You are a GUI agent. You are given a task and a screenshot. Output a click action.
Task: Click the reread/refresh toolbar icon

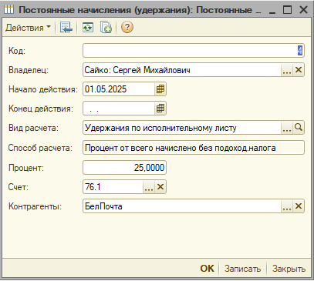click(88, 27)
